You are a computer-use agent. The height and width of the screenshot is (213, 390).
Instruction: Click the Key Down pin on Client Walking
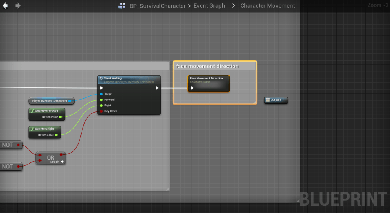pyautogui.click(x=101, y=111)
